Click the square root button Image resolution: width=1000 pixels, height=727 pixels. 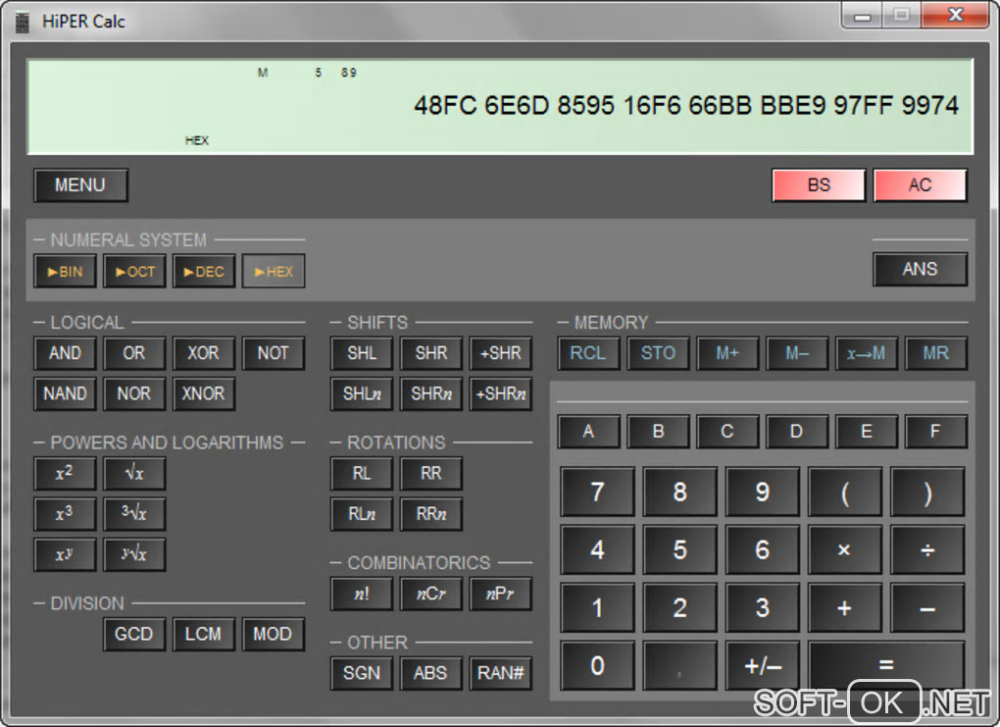tap(134, 474)
